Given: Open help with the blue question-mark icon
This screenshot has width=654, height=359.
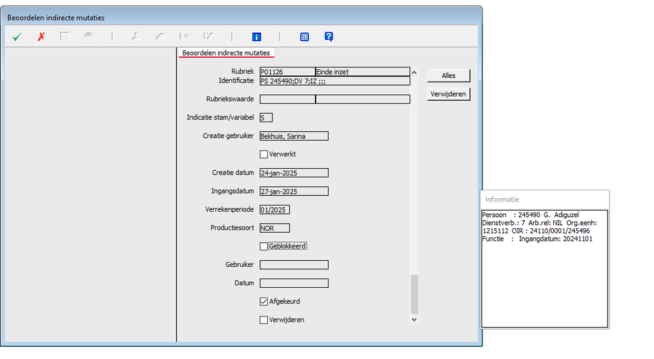Looking at the screenshot, I should tap(329, 37).
